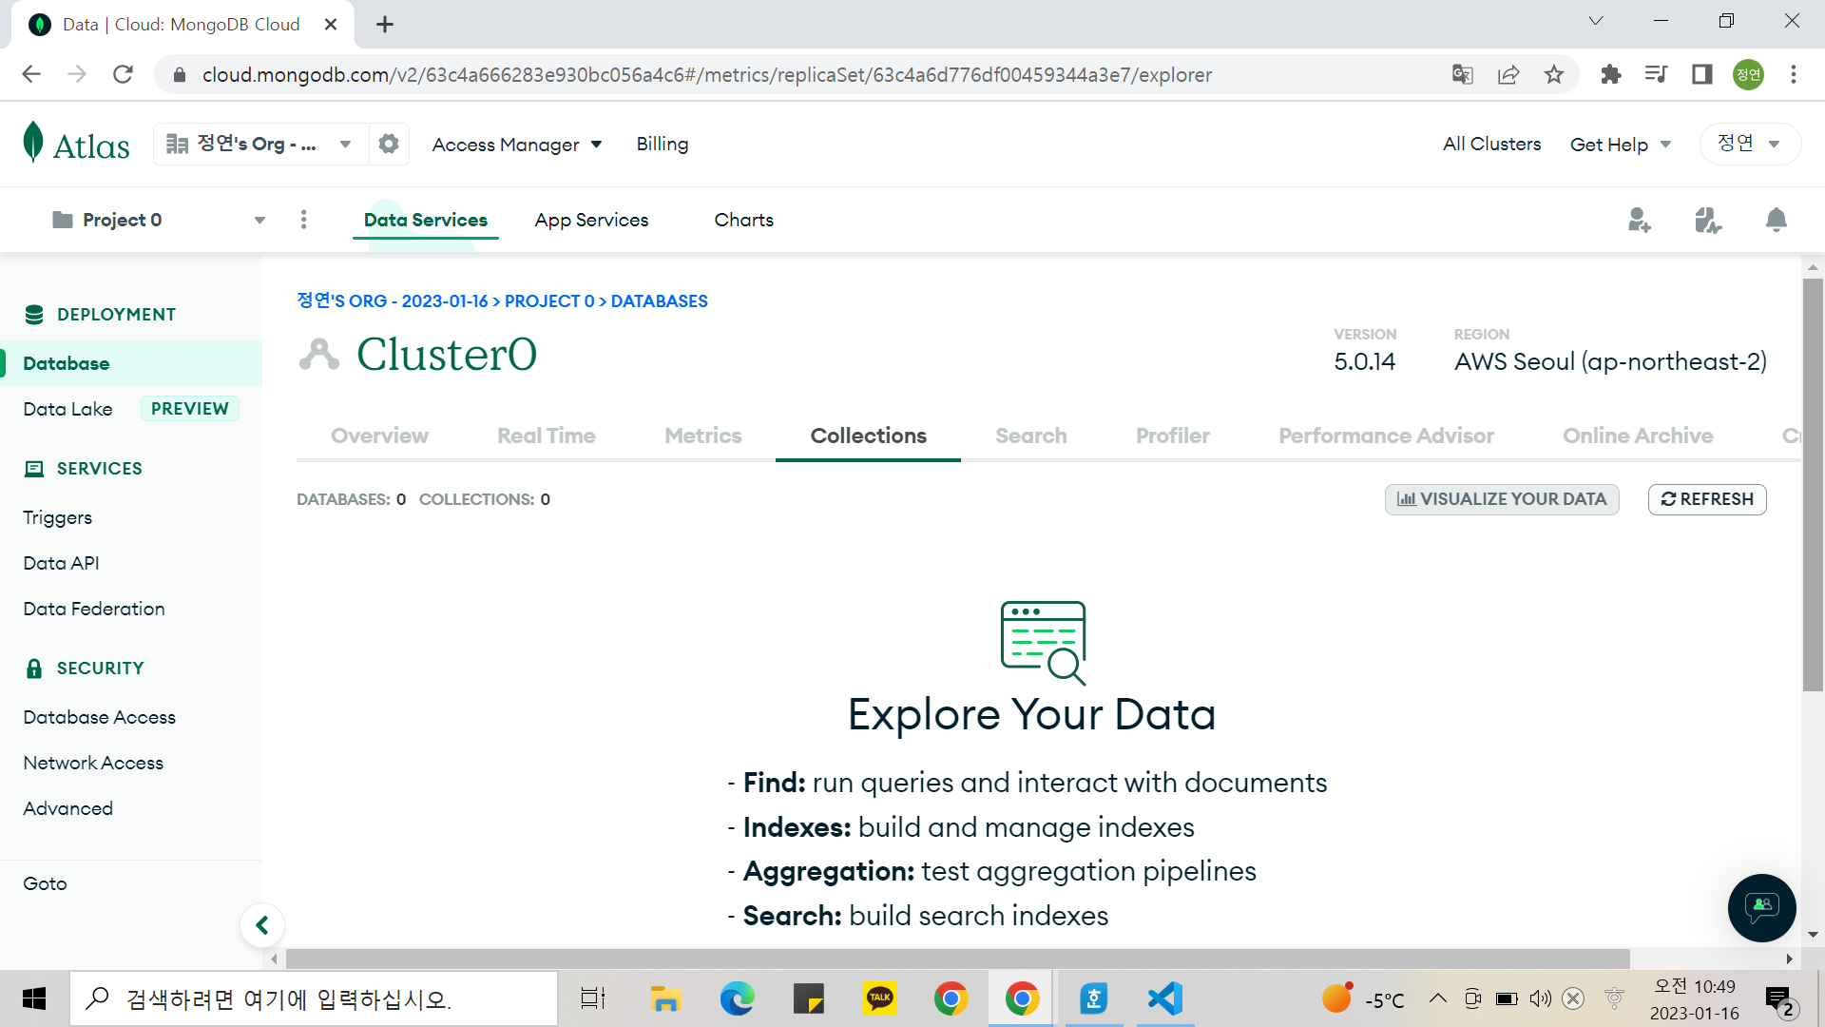The image size is (1825, 1027).
Task: Open the project activity feed icon
Action: coord(1707,220)
